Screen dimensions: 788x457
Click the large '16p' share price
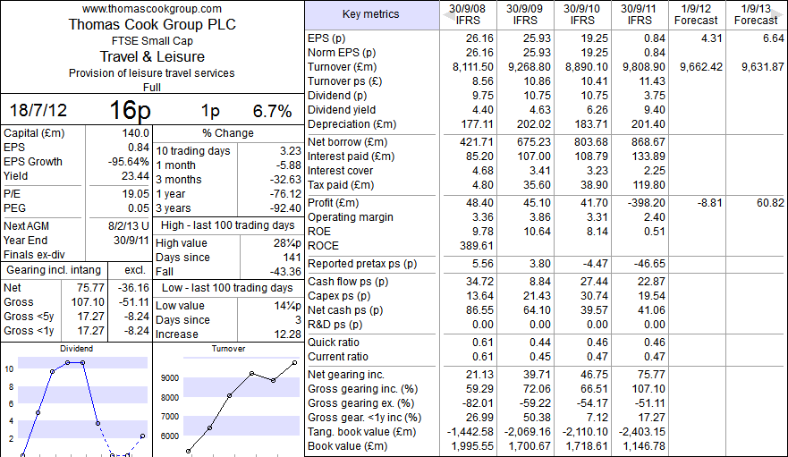[130, 110]
